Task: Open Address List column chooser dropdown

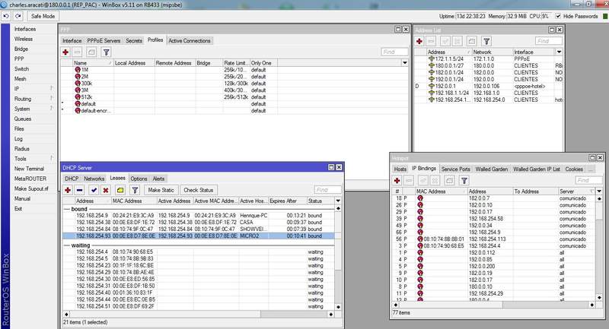Action: tap(559, 52)
